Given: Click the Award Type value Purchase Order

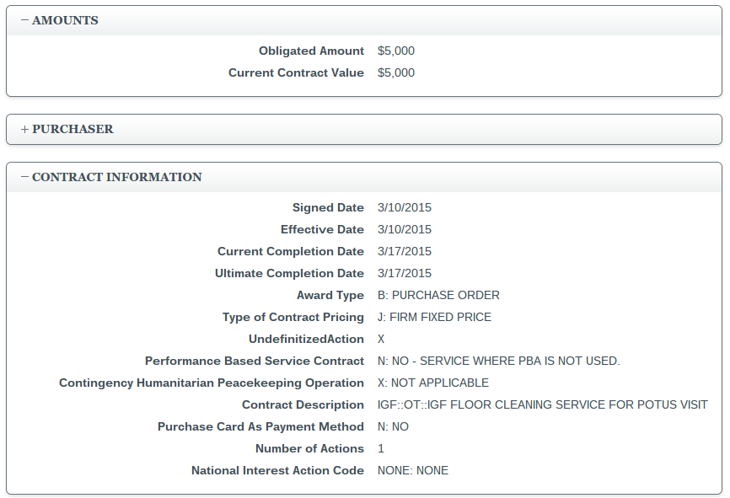Looking at the screenshot, I should (438, 295).
